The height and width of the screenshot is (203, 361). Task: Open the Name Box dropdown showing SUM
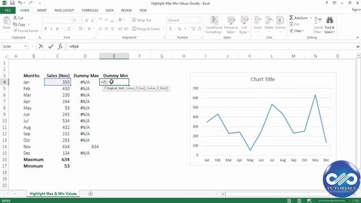(x=25, y=46)
